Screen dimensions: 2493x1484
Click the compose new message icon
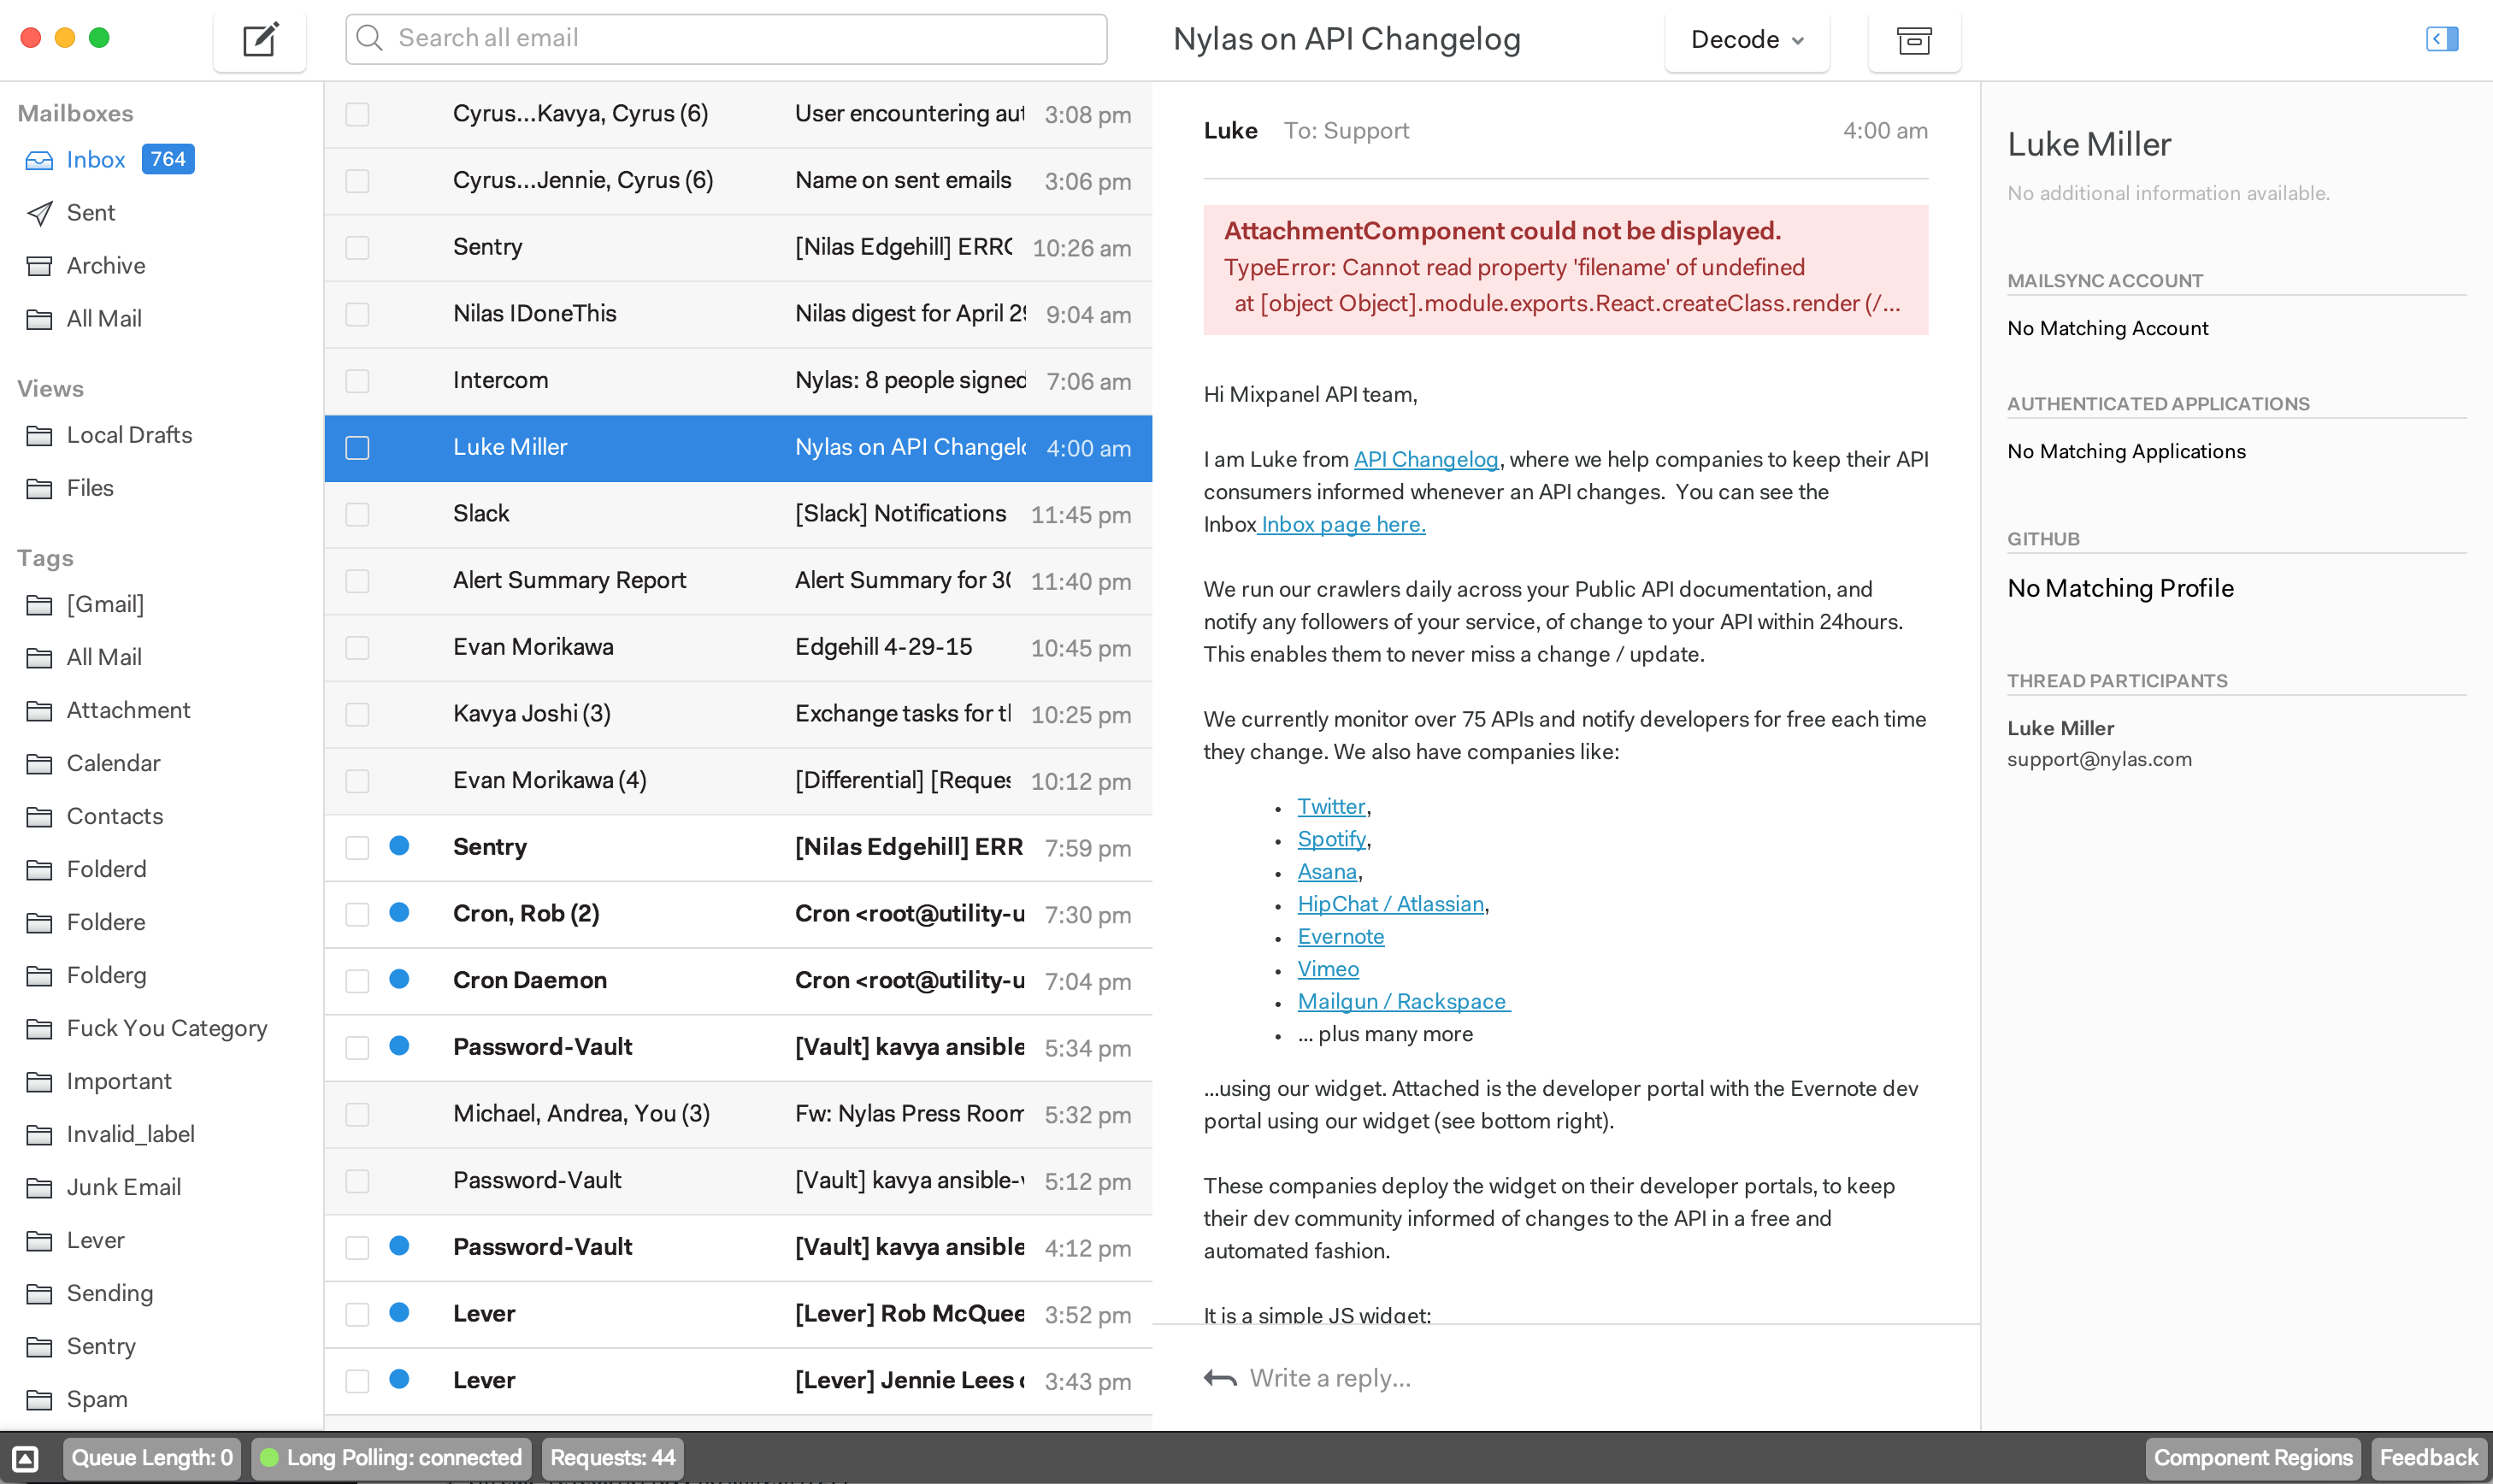point(259,40)
